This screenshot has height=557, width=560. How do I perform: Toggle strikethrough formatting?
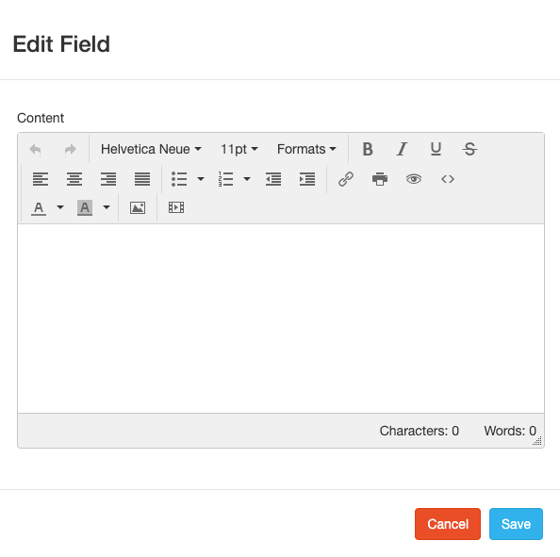point(469,149)
